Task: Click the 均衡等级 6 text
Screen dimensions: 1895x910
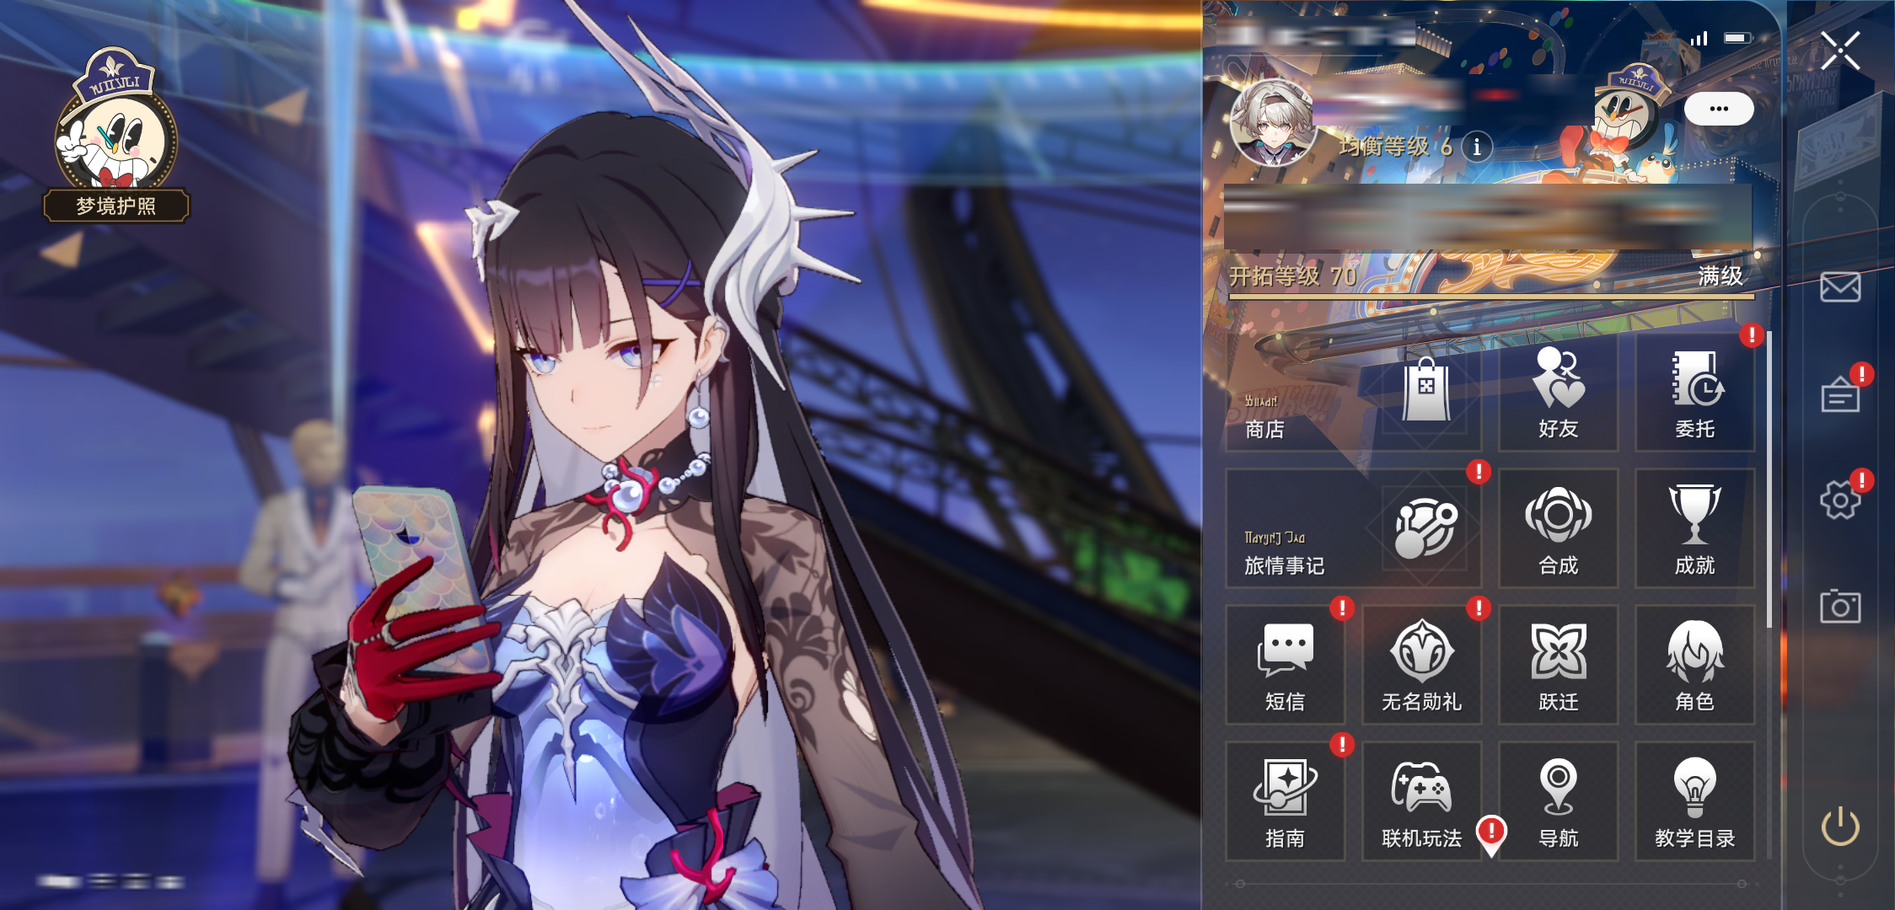Action: coord(1396,147)
